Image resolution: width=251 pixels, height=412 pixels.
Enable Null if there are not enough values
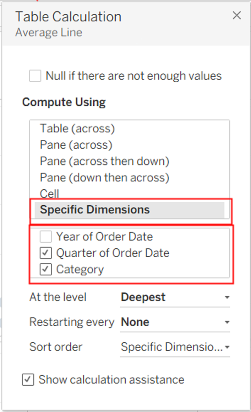click(35, 76)
